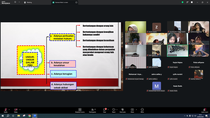The image size is (210, 118).
Task: Click the 'Adanya perbuatan melawan hukum' slide box
Action: [x=62, y=37]
